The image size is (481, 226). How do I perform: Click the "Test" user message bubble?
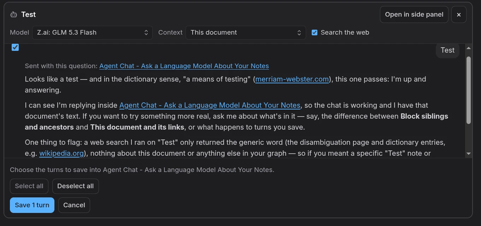[447, 50]
